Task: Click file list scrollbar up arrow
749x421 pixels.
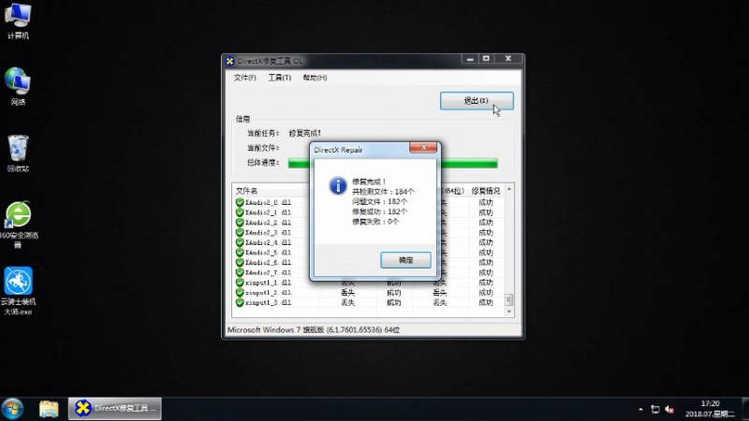Action: pos(509,190)
